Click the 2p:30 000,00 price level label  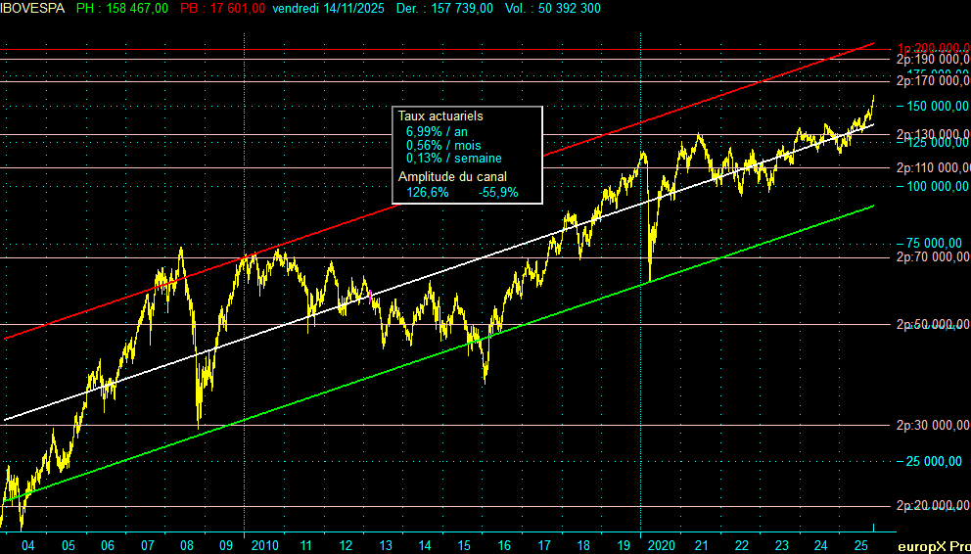tap(933, 425)
